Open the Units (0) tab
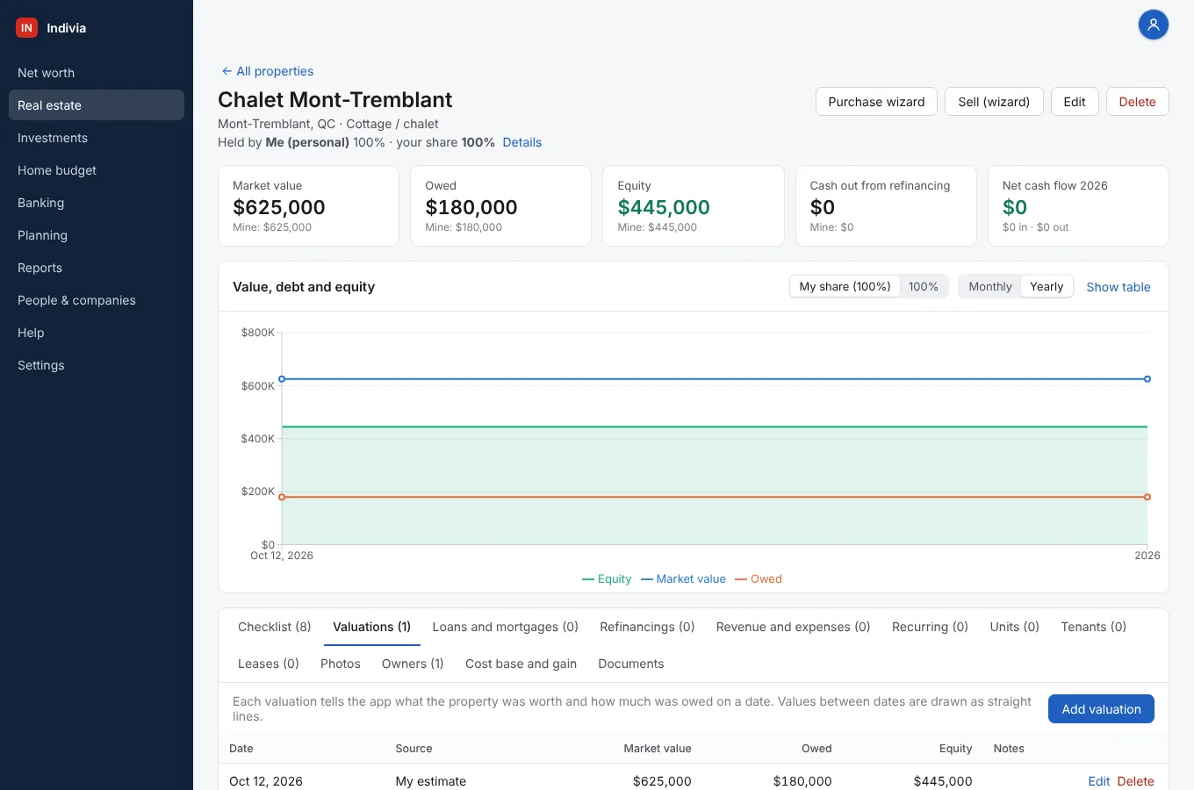Screen dimensions: 1194x790 pos(1014,627)
